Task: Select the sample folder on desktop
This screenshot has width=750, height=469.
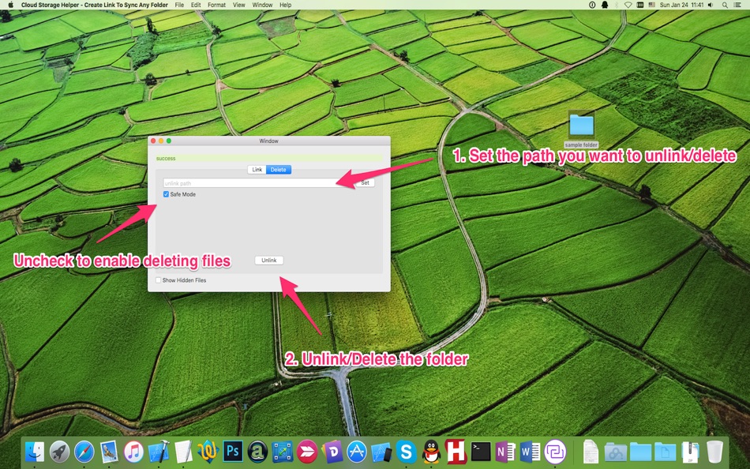Action: 581,129
